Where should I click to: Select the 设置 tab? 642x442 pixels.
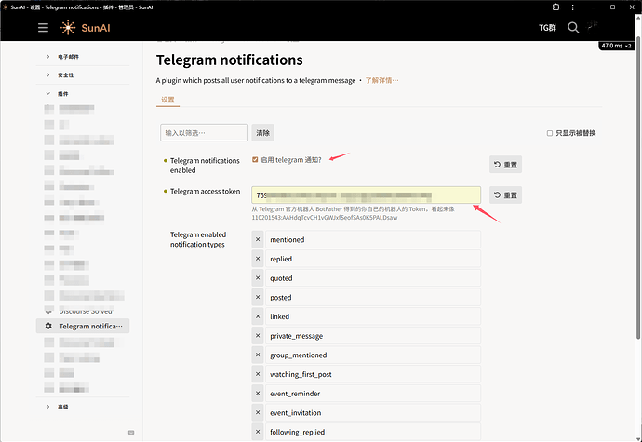pyautogui.click(x=167, y=100)
